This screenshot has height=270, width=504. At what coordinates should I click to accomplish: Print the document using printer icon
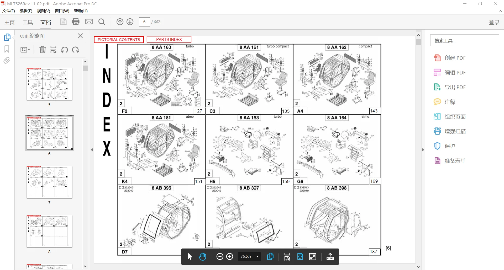click(x=76, y=22)
